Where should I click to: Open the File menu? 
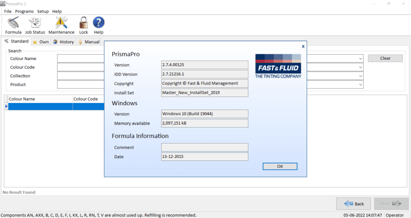click(x=8, y=11)
